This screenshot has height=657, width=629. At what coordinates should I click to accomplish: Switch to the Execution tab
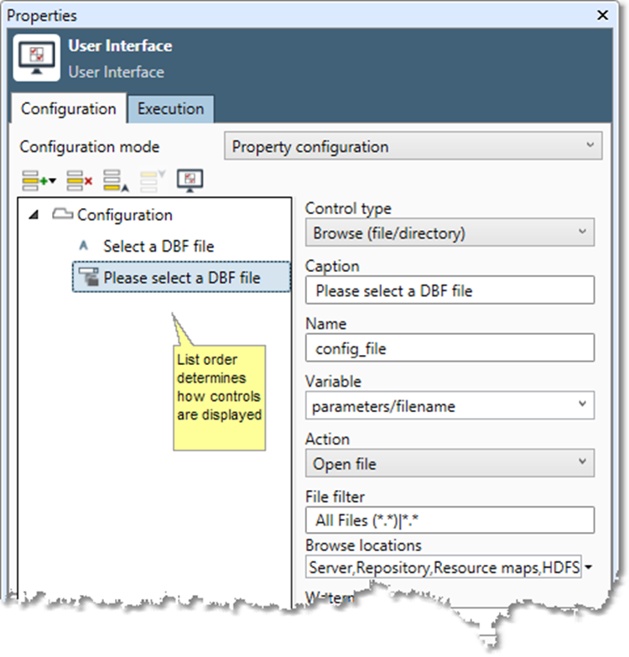(170, 108)
